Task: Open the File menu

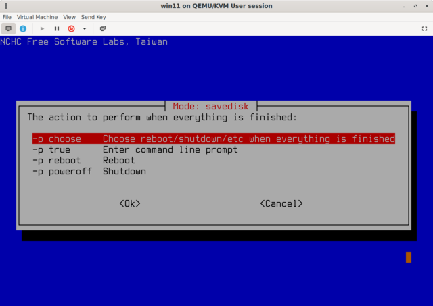Action: click(7, 16)
